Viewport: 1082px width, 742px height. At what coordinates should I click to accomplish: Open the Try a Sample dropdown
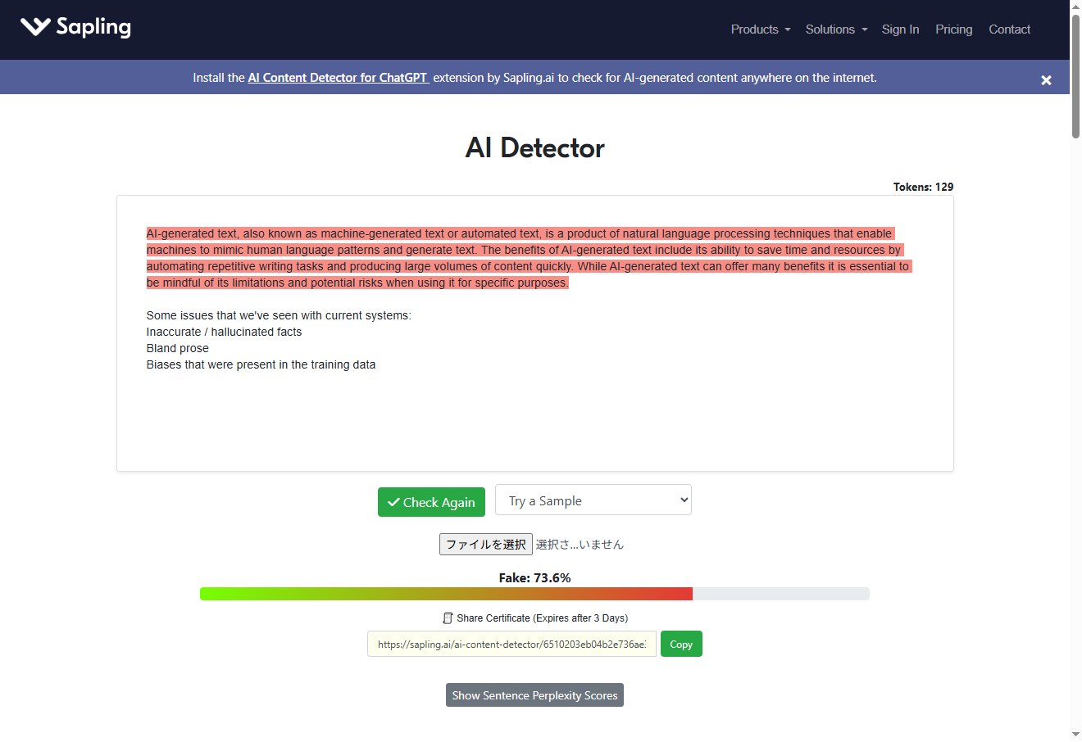pyautogui.click(x=593, y=500)
